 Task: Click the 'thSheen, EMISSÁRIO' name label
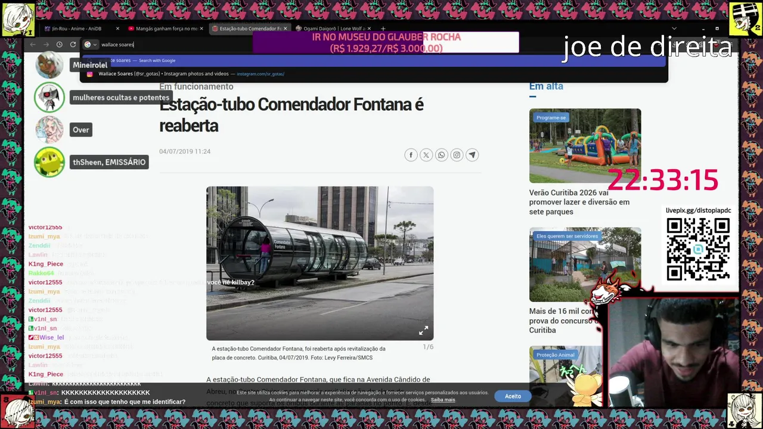[x=109, y=162]
